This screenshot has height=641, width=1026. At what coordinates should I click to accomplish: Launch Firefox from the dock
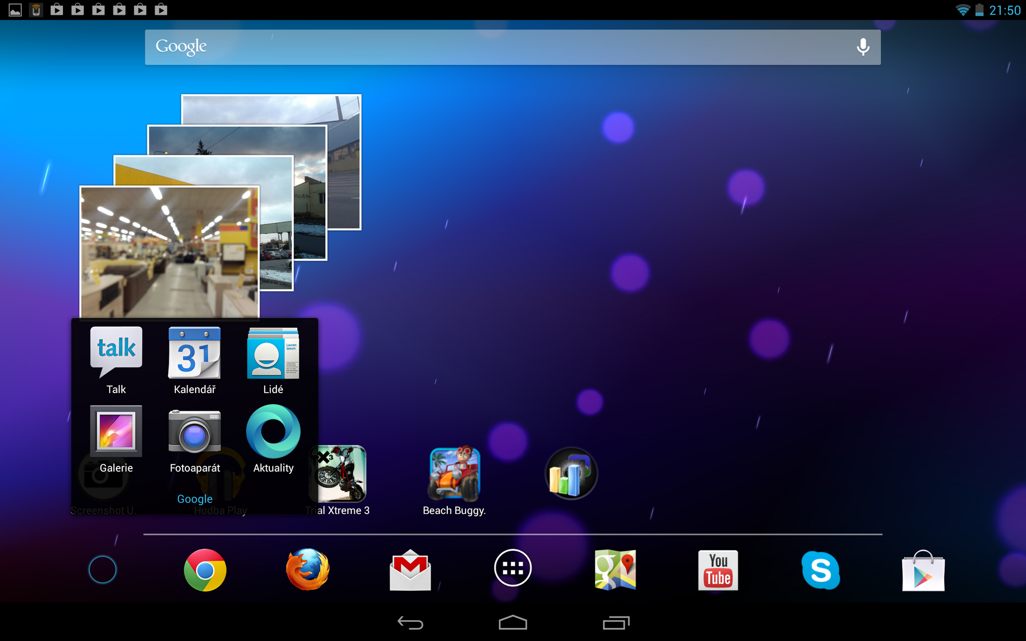[x=307, y=570]
